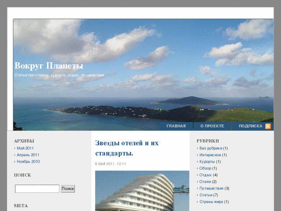Open the Курорты category
The width and height of the screenshot is (281, 211).
(x=207, y=161)
